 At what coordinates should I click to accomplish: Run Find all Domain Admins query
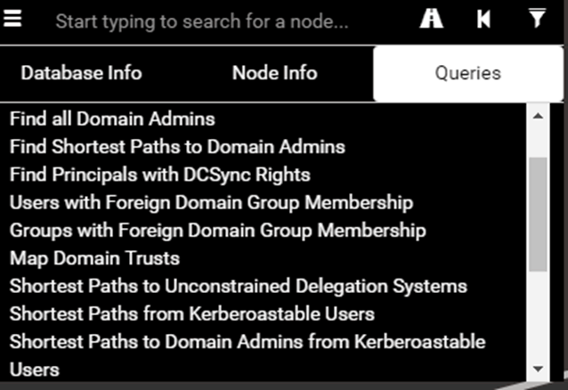112,119
